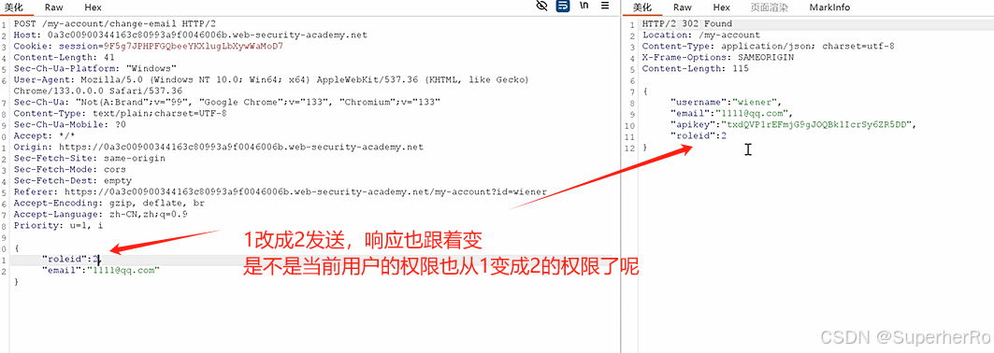Open the response 页面渲染 tab
The width and height of the screenshot is (994, 353).
pos(770,7)
